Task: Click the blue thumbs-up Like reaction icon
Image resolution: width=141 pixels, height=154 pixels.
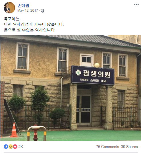Action: tap(6, 147)
